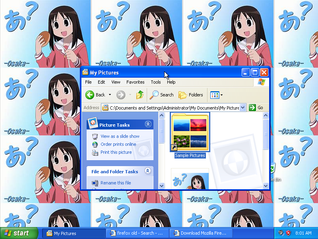This screenshot has height=239, width=318.
Task: Open the View menu
Action: coord(116,82)
